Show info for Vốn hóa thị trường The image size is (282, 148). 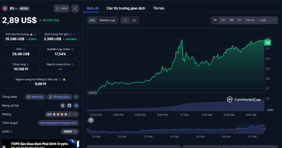point(35,34)
